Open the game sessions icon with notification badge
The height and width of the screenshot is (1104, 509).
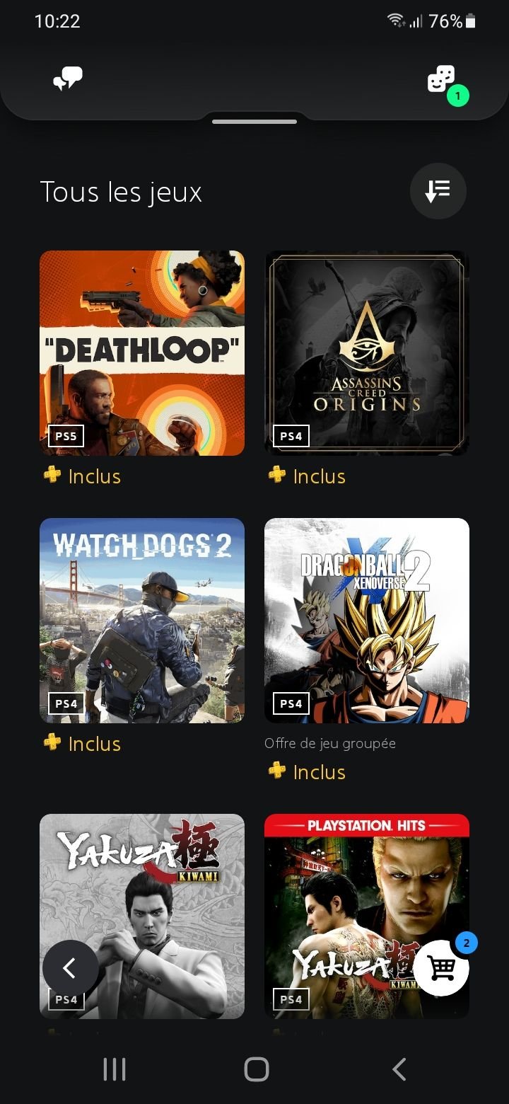pyautogui.click(x=443, y=81)
